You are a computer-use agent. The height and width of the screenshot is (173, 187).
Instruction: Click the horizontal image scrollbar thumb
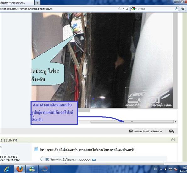(x=132, y=122)
